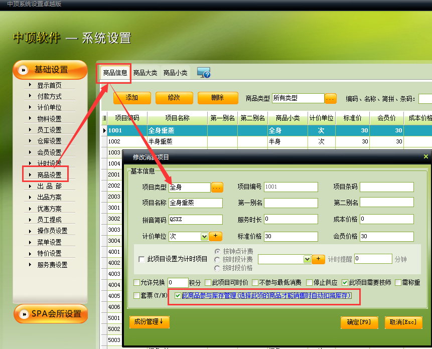
Task: Enable 套票 (Y/N) checkbox
Action: 136,296
